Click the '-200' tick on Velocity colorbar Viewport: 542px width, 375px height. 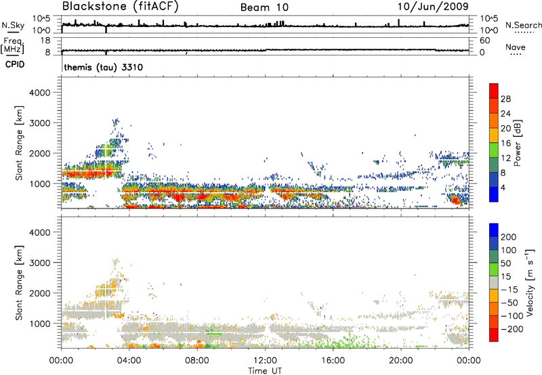pyautogui.click(x=512, y=329)
